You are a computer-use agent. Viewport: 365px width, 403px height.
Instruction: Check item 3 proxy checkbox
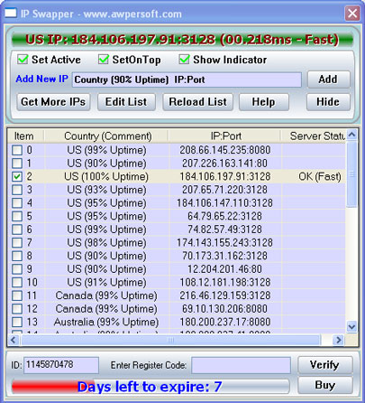(17, 190)
